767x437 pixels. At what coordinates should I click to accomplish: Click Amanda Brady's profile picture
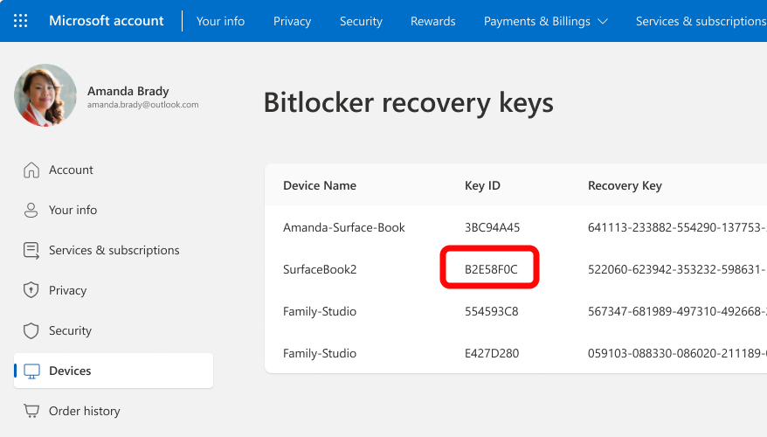click(x=45, y=95)
